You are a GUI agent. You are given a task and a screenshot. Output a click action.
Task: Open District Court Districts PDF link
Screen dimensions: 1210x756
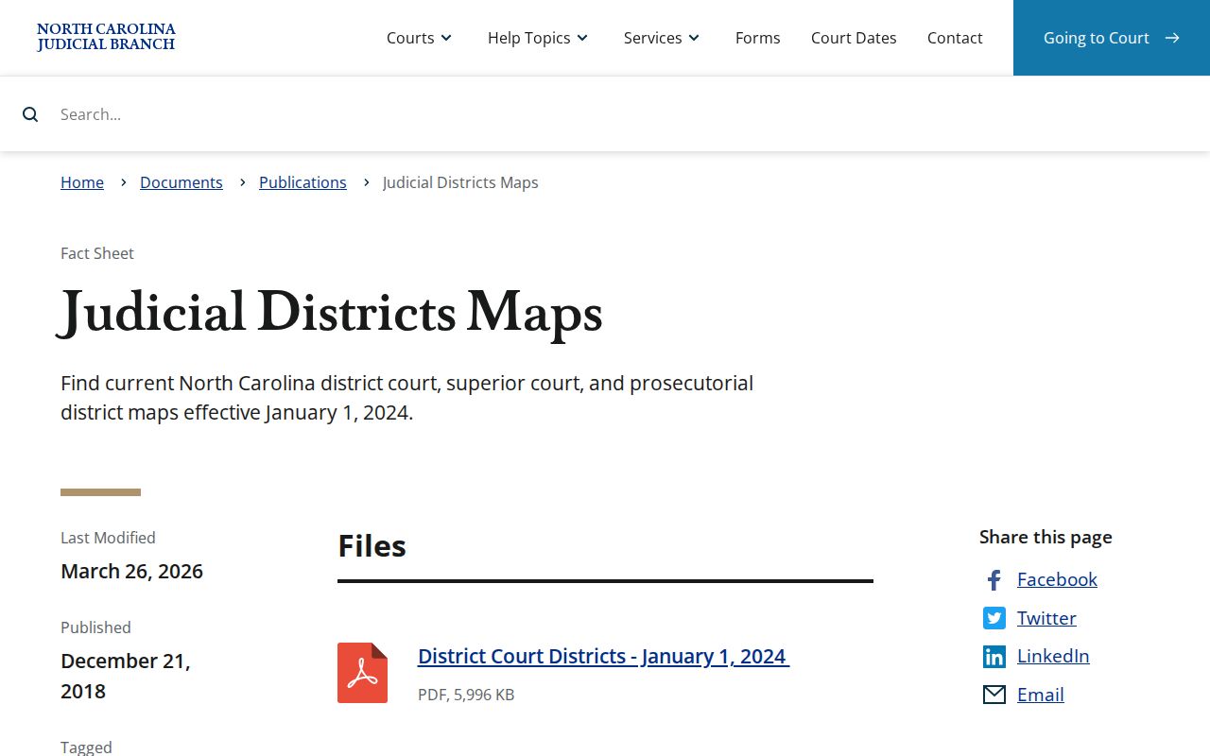coord(603,656)
